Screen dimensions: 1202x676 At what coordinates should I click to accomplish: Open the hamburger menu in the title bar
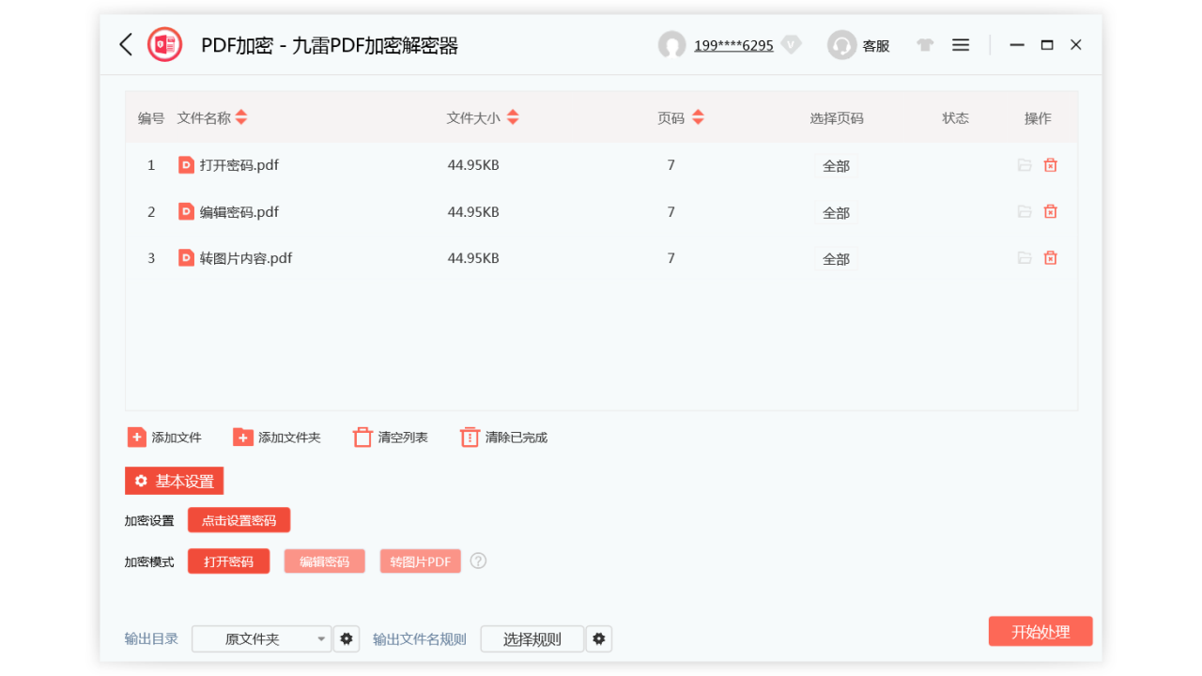click(960, 44)
